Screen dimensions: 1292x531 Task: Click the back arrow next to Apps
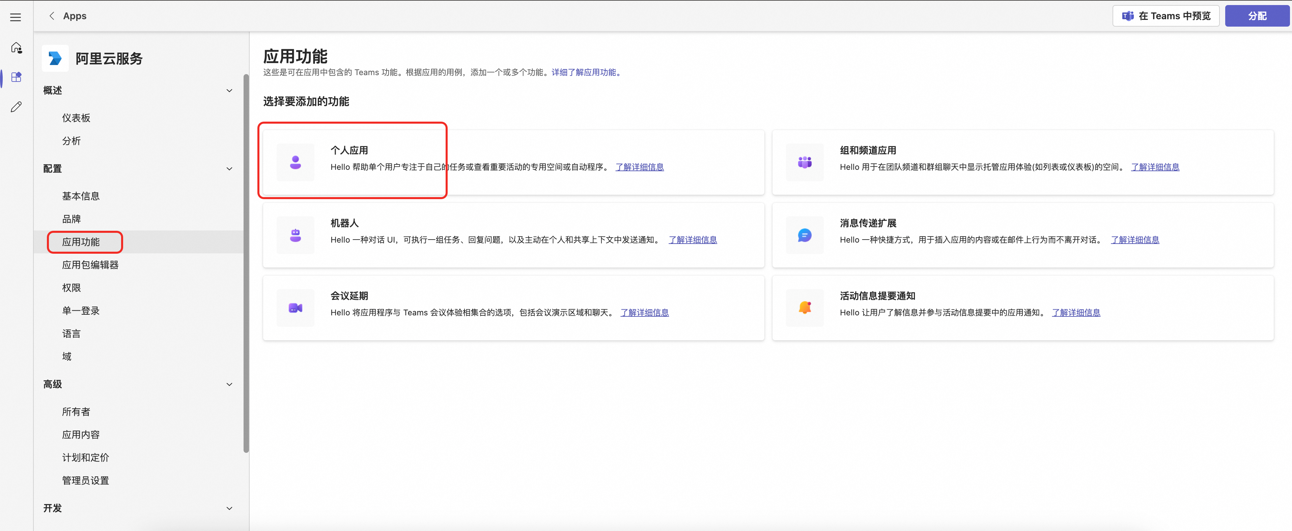point(52,16)
